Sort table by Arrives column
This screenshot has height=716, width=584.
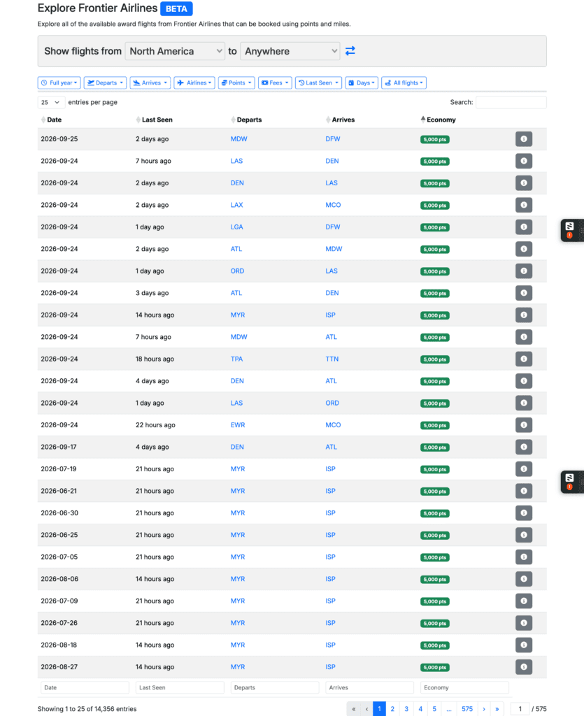(343, 120)
